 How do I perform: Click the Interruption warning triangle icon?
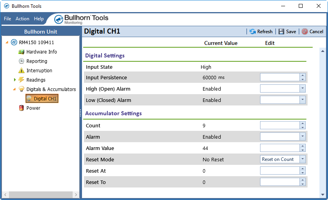pos(21,70)
